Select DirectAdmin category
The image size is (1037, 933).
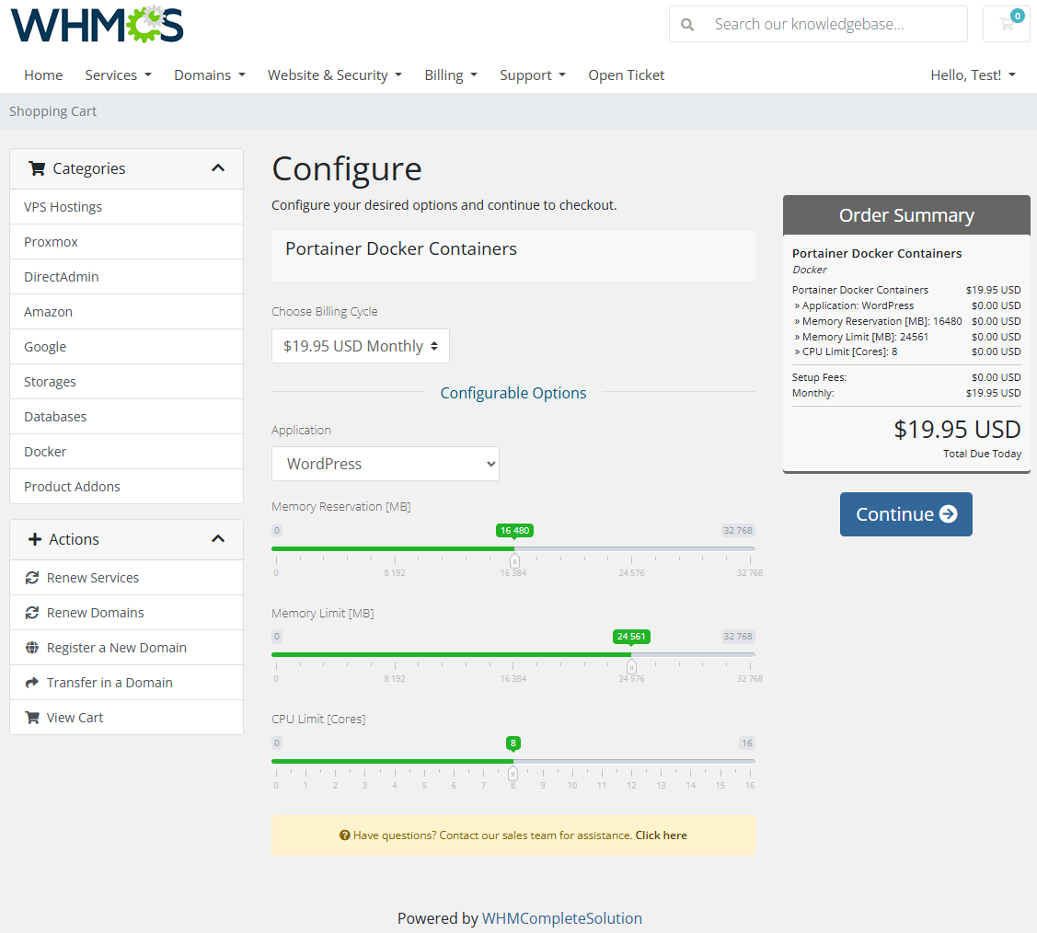[126, 277]
